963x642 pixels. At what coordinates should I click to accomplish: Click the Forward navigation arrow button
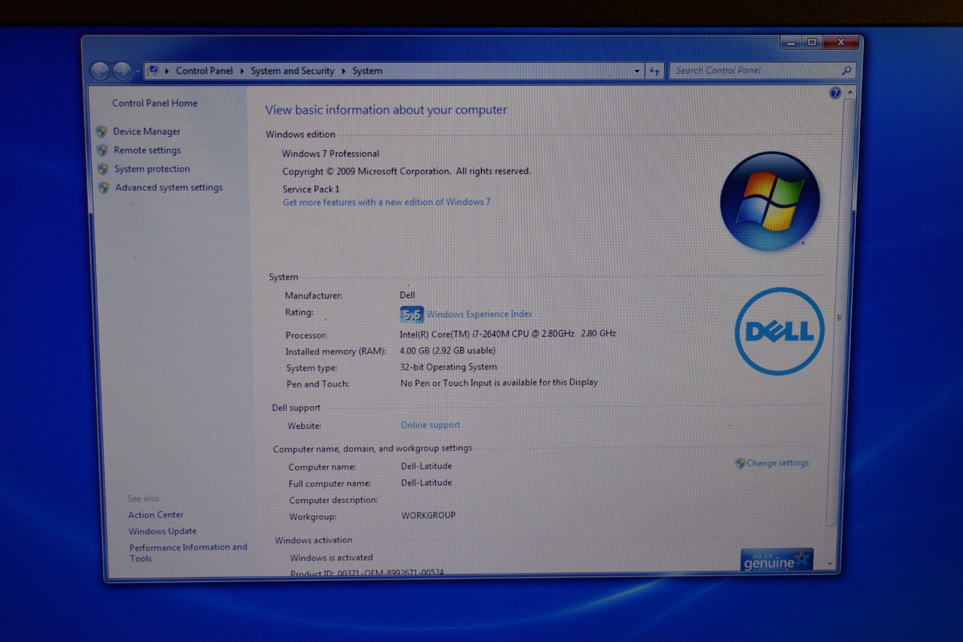coord(122,71)
